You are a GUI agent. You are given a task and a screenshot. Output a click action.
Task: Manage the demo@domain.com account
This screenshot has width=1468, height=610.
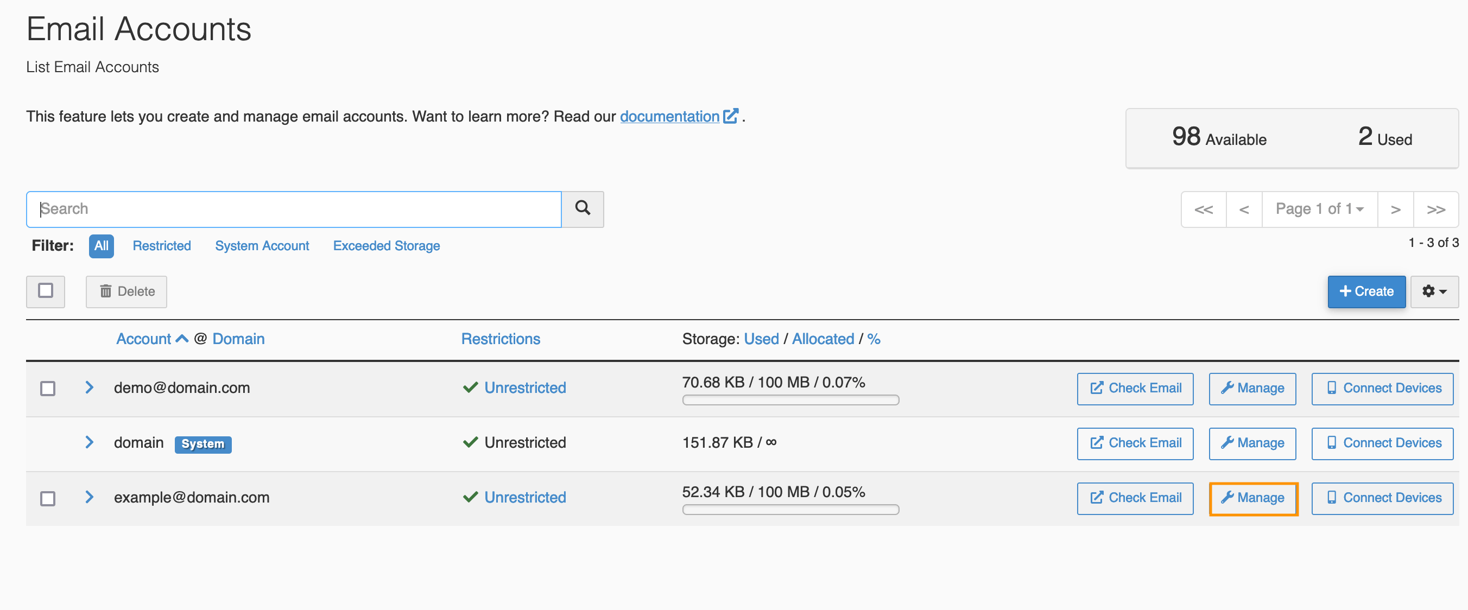click(x=1252, y=389)
